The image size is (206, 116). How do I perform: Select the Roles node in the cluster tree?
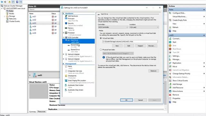[x=11, y=11]
